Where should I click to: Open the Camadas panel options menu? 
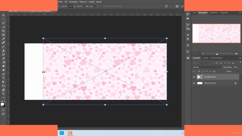[240, 58]
